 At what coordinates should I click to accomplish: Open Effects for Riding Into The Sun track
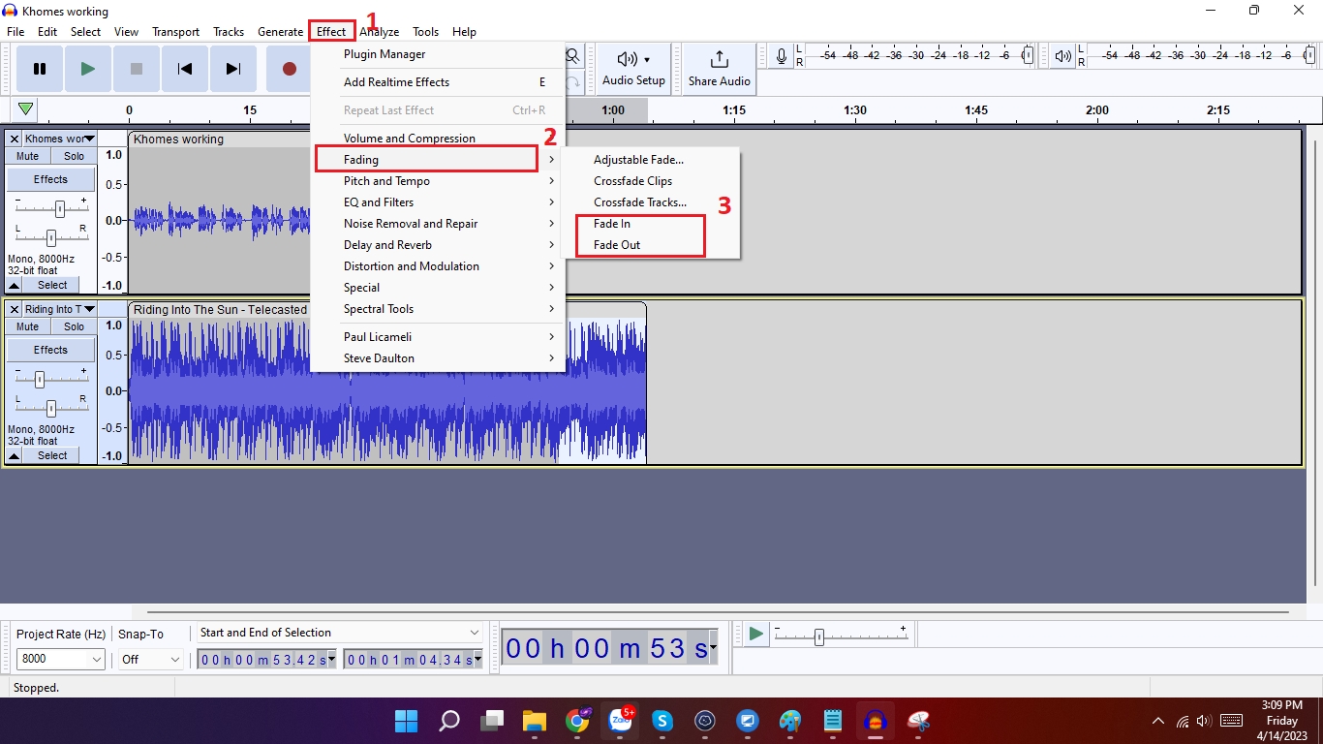coord(50,350)
